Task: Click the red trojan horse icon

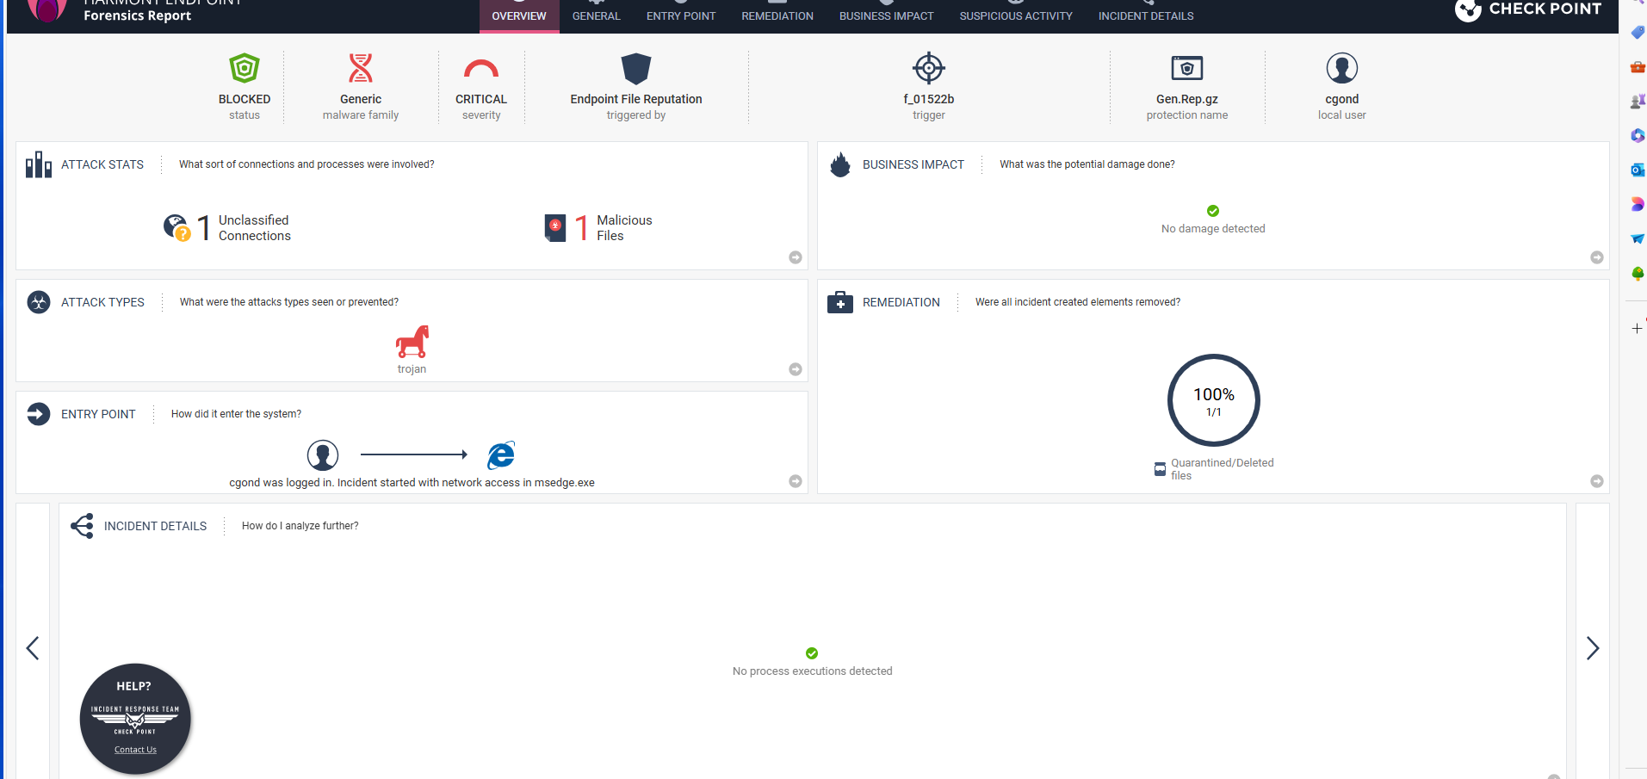Action: pos(412,342)
